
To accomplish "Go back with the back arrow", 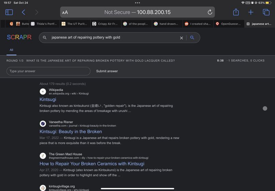I will (23, 12).
